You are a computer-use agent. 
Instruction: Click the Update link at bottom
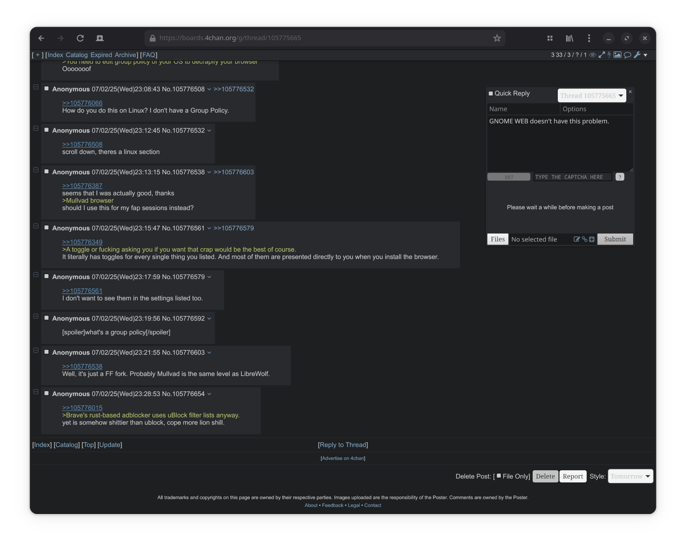[x=110, y=445]
